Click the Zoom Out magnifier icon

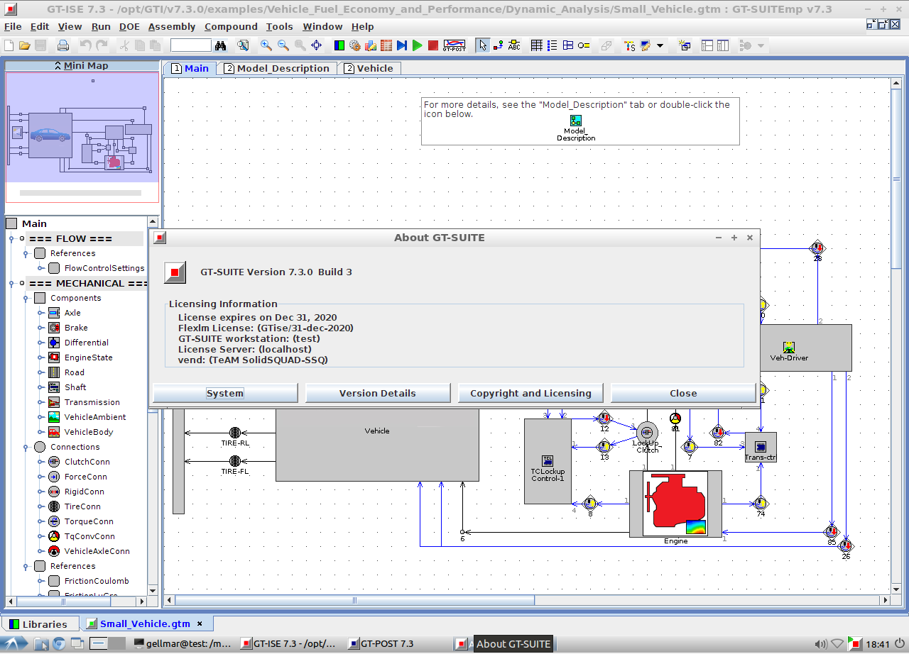283,45
